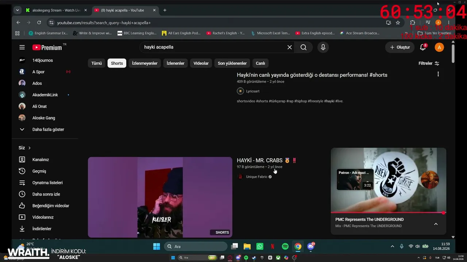This screenshot has height=262, width=467.
Task: Open Chrome's three-dot menu
Action: pos(449,23)
